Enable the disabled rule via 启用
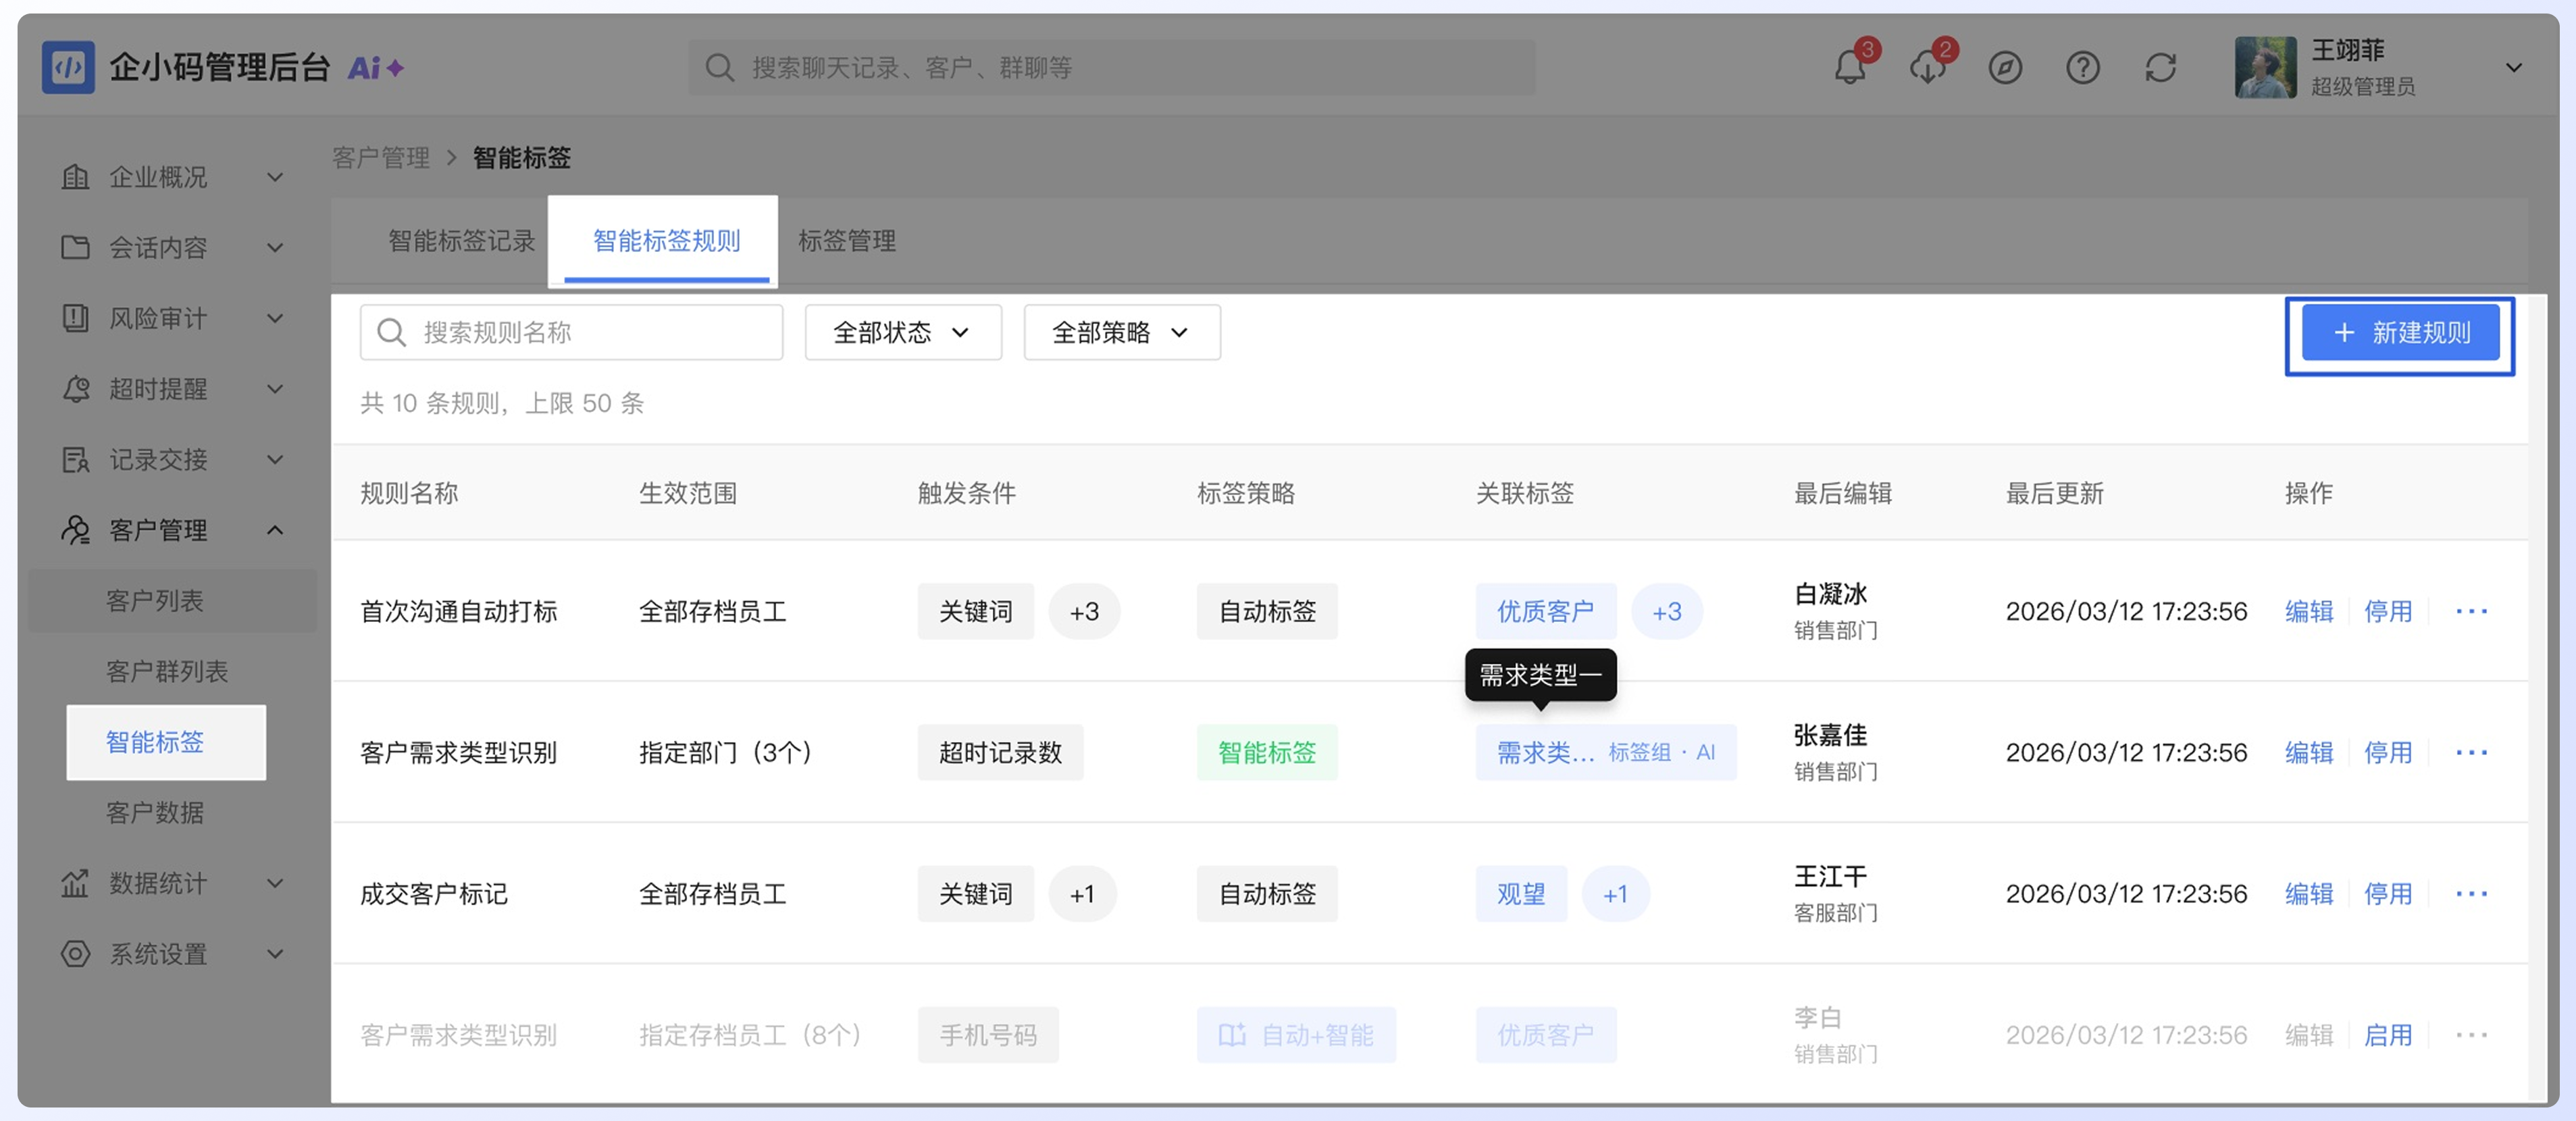Screen dimensions: 2576x1121 [x=2387, y=1034]
